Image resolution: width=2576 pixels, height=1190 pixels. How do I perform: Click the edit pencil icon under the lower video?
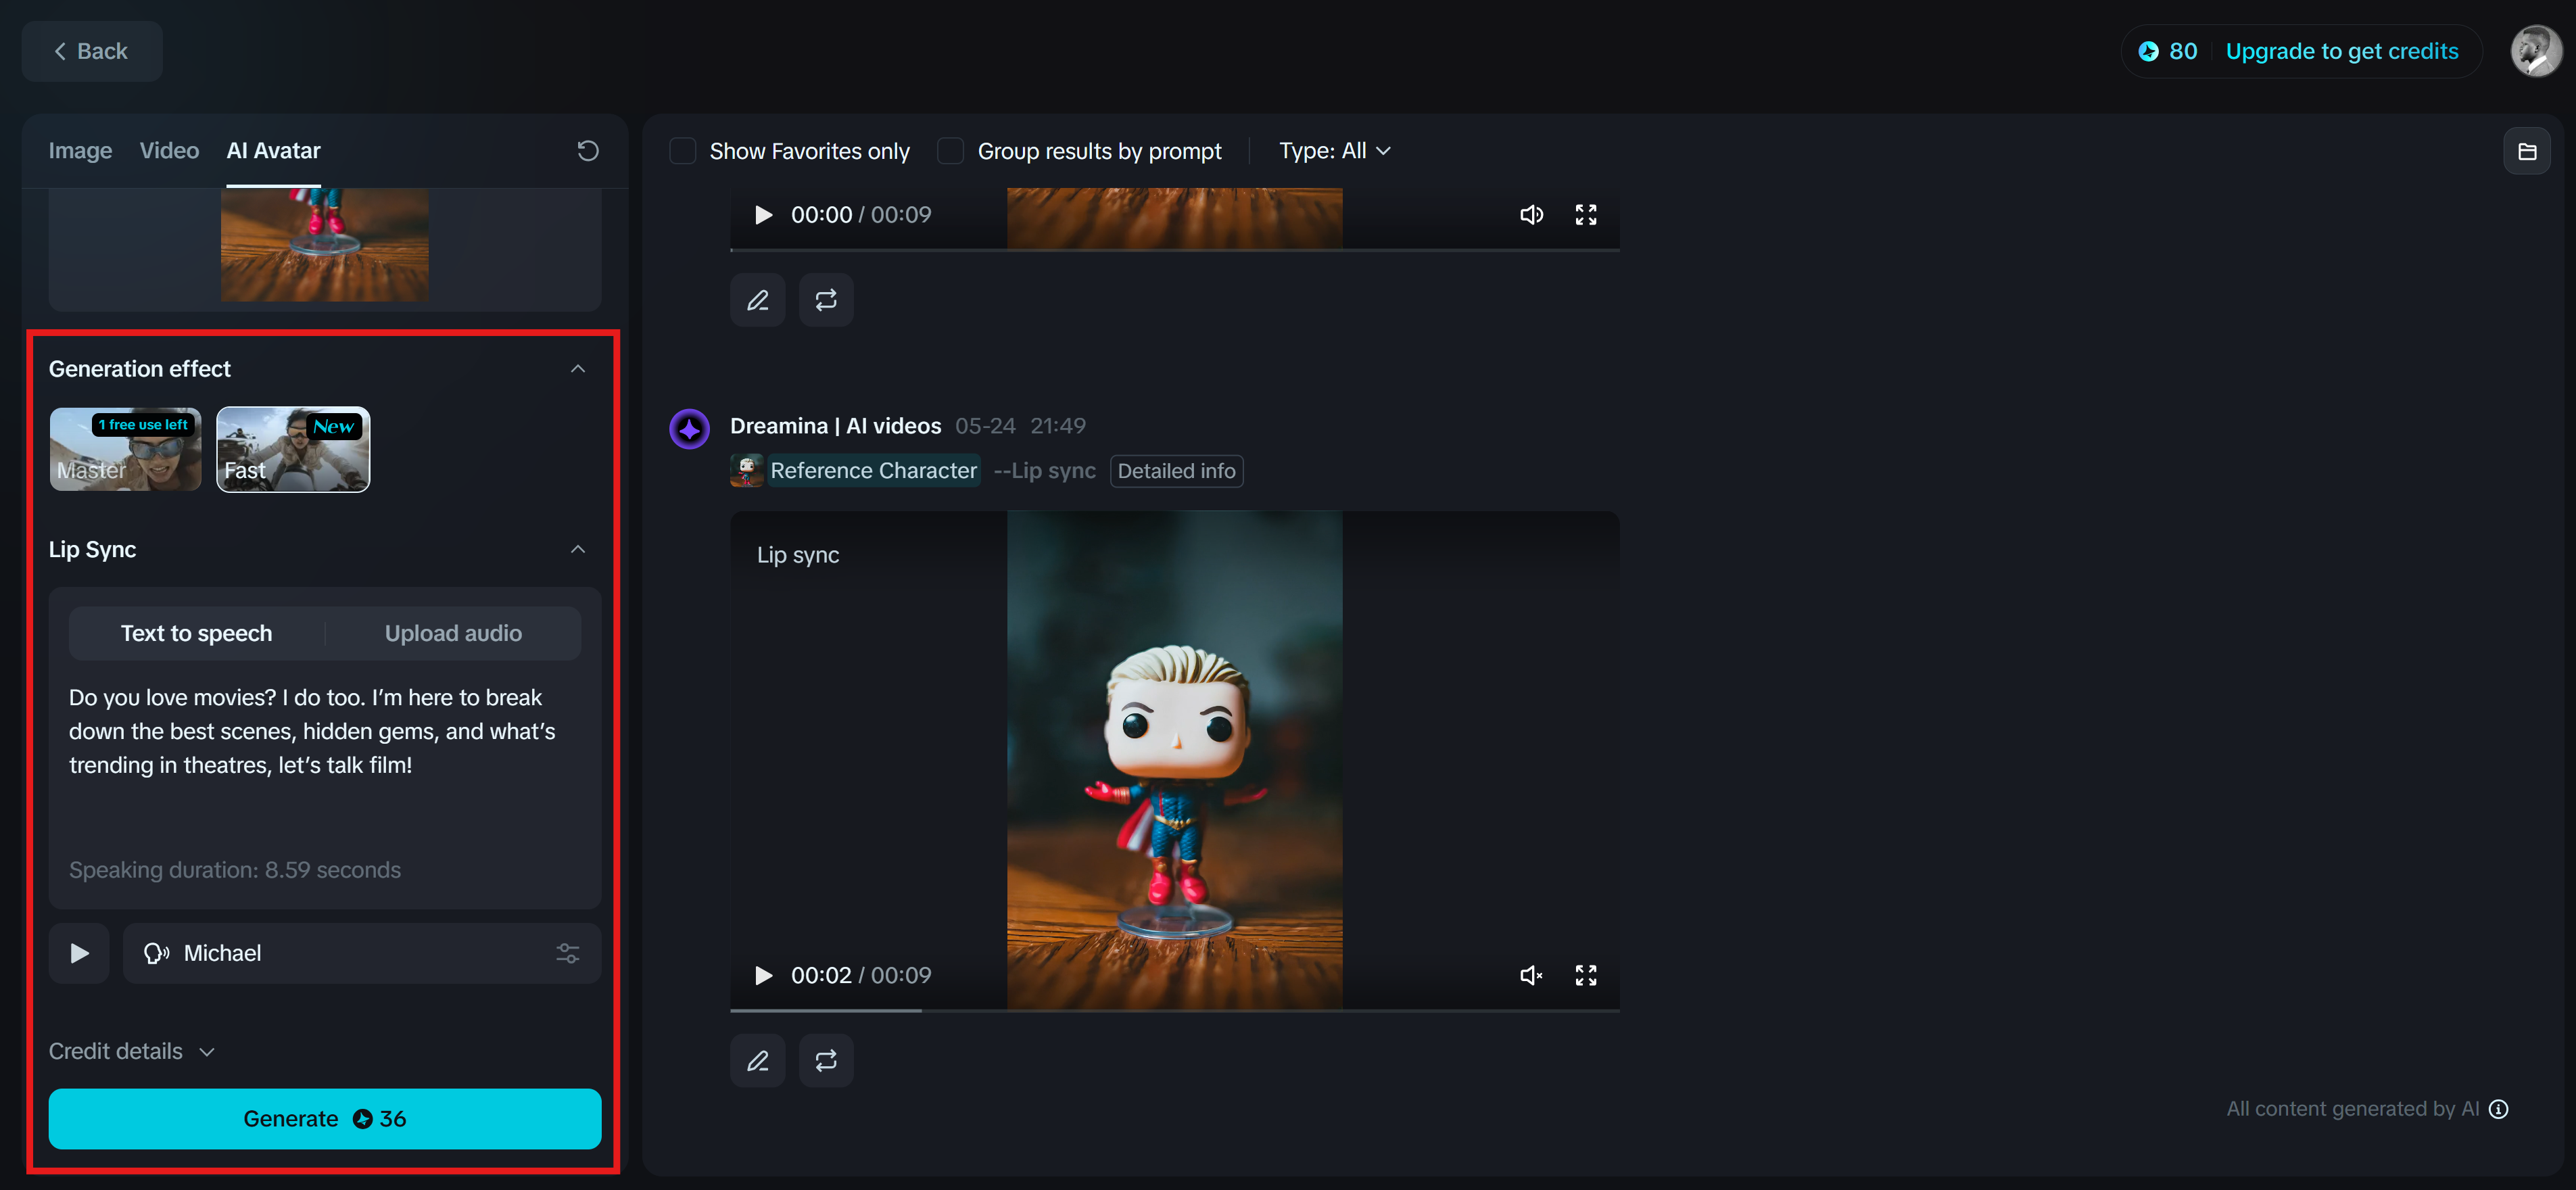pyautogui.click(x=757, y=1060)
